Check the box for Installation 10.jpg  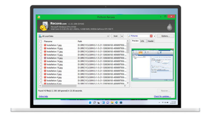41,48
